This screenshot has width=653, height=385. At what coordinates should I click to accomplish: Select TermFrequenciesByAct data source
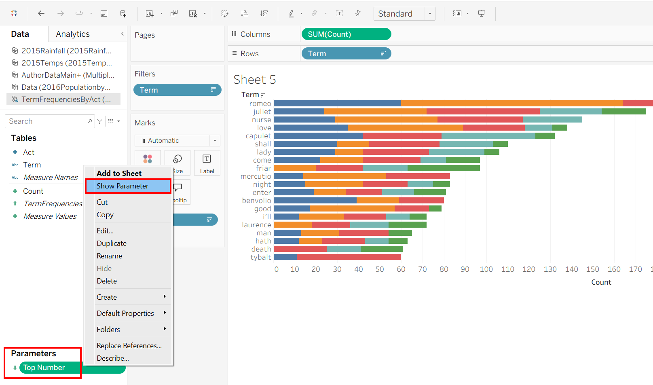click(63, 99)
